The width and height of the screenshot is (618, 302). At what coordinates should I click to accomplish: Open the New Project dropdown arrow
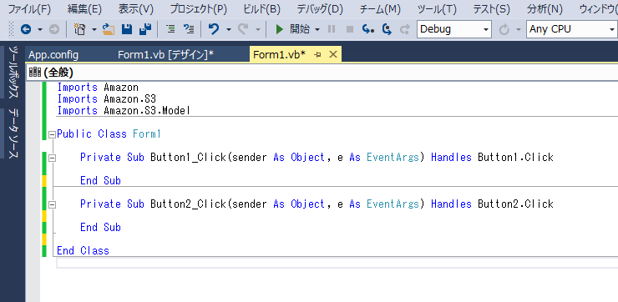pyautogui.click(x=94, y=29)
